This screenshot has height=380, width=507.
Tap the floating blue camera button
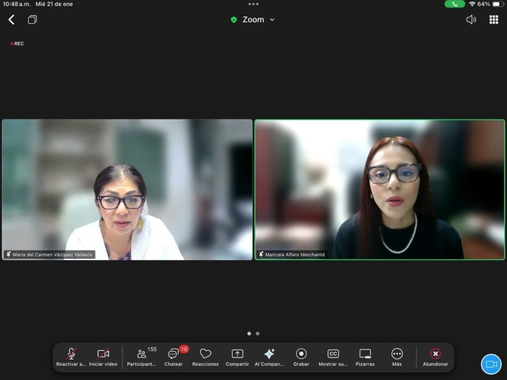click(x=491, y=364)
